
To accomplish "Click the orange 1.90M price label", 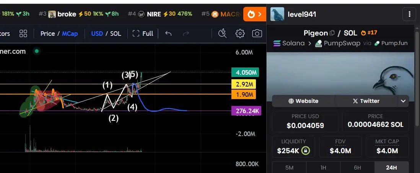I will [244, 94].
